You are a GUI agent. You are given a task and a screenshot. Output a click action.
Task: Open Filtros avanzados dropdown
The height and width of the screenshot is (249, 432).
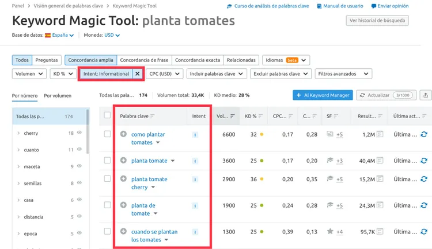343,73
